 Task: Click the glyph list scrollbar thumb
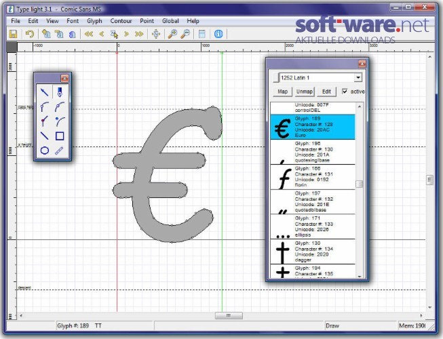[x=360, y=184]
